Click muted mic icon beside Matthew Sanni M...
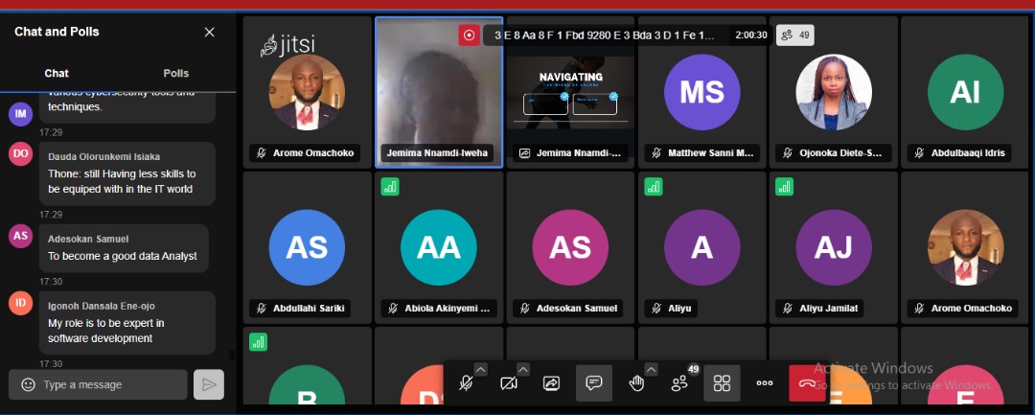Image resolution: width=1035 pixels, height=415 pixels. [656, 153]
